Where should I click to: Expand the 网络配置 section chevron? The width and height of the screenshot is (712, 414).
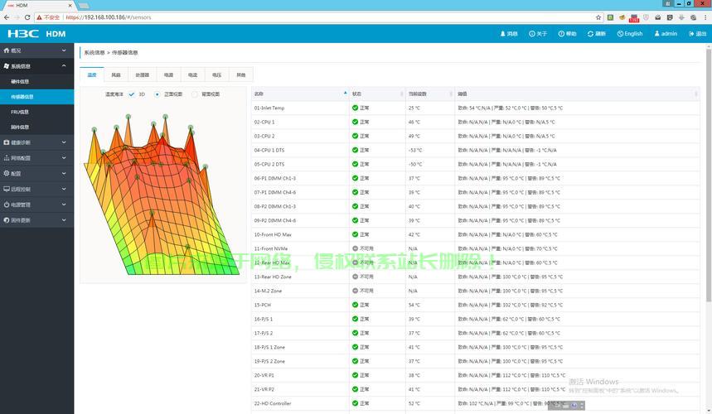pyautogui.click(x=64, y=158)
